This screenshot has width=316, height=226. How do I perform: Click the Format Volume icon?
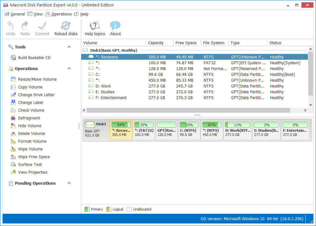tap(13, 141)
